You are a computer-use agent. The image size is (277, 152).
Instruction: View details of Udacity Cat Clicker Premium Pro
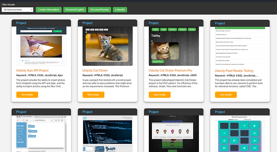[160, 95]
